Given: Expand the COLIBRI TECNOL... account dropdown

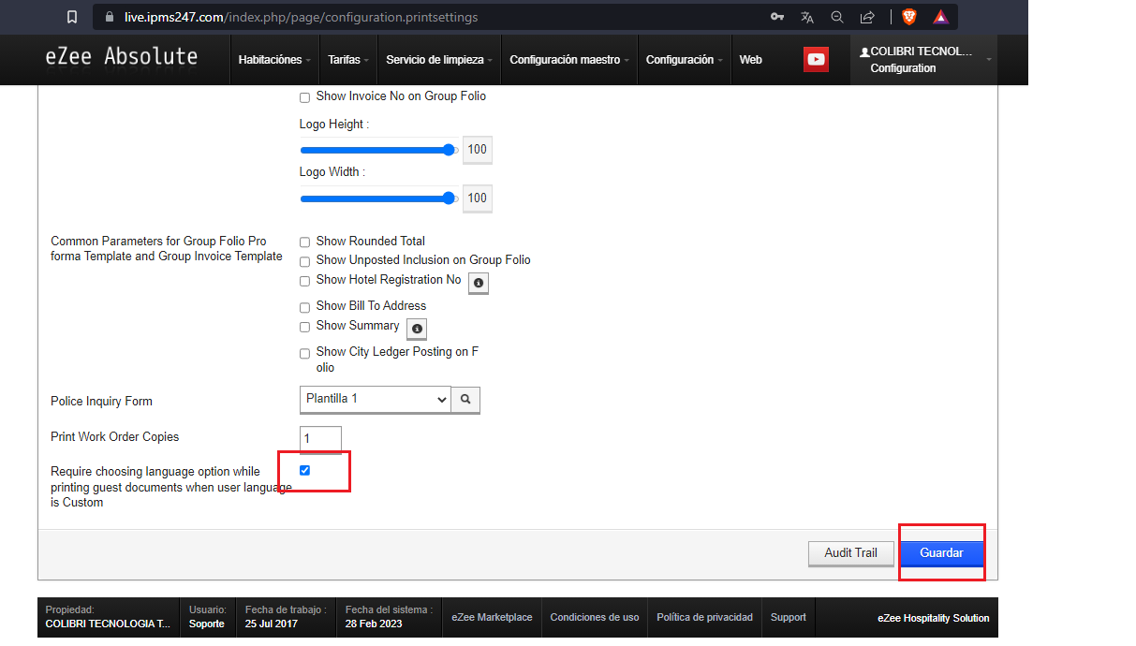Looking at the screenshot, I should click(923, 60).
